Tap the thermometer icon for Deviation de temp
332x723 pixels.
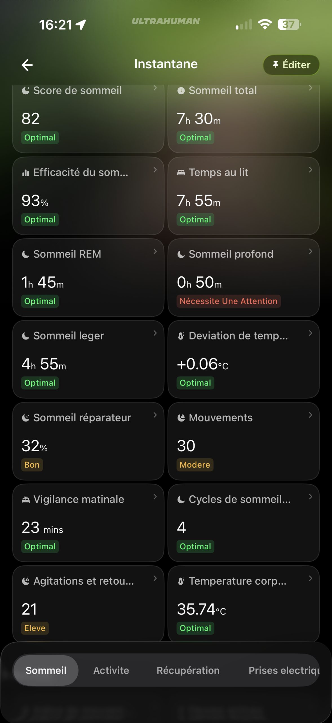181,336
